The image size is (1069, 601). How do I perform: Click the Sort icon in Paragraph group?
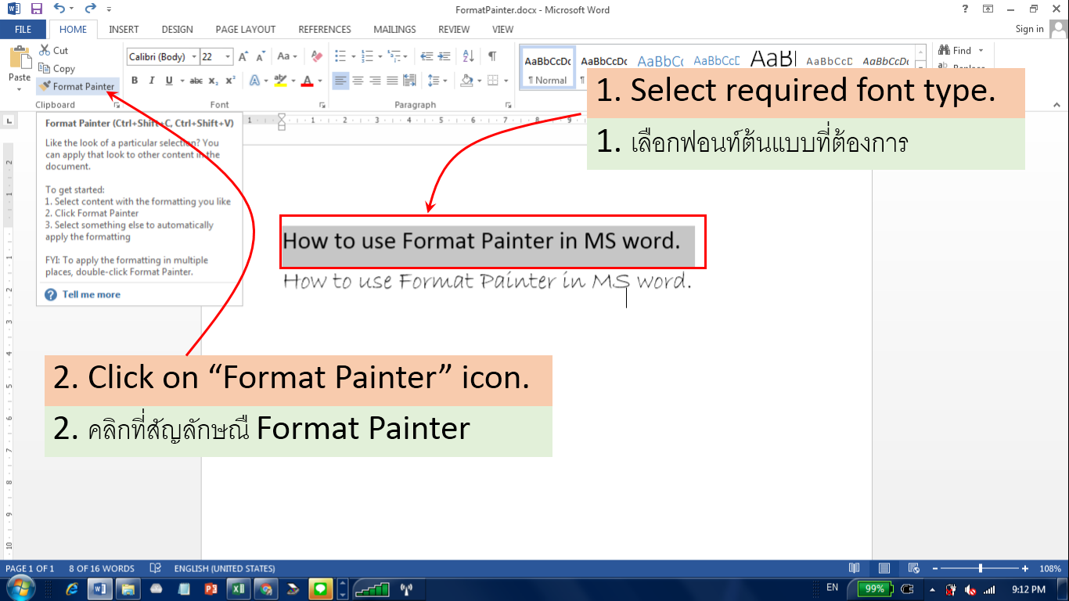pos(468,57)
